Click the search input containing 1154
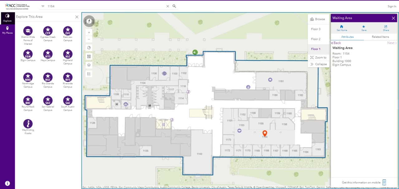This screenshot has height=189, width=399. [x=94, y=6]
